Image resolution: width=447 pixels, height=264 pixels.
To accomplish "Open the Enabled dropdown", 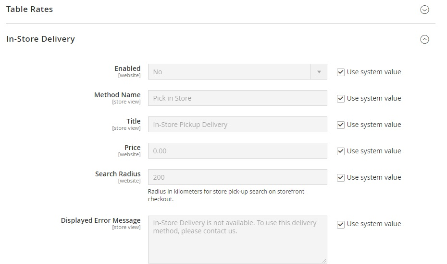I will pos(237,72).
